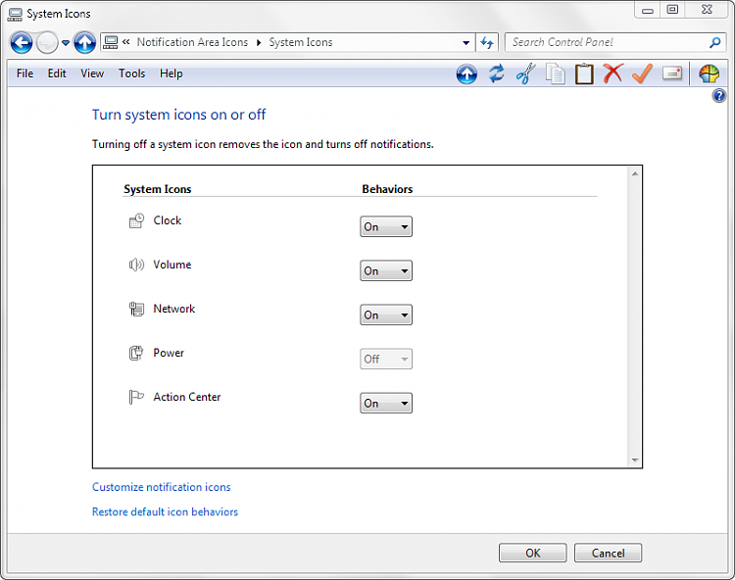Viewport: 735px width, 580px height.
Task: Go back with the blue Back arrow
Action: click(22, 43)
